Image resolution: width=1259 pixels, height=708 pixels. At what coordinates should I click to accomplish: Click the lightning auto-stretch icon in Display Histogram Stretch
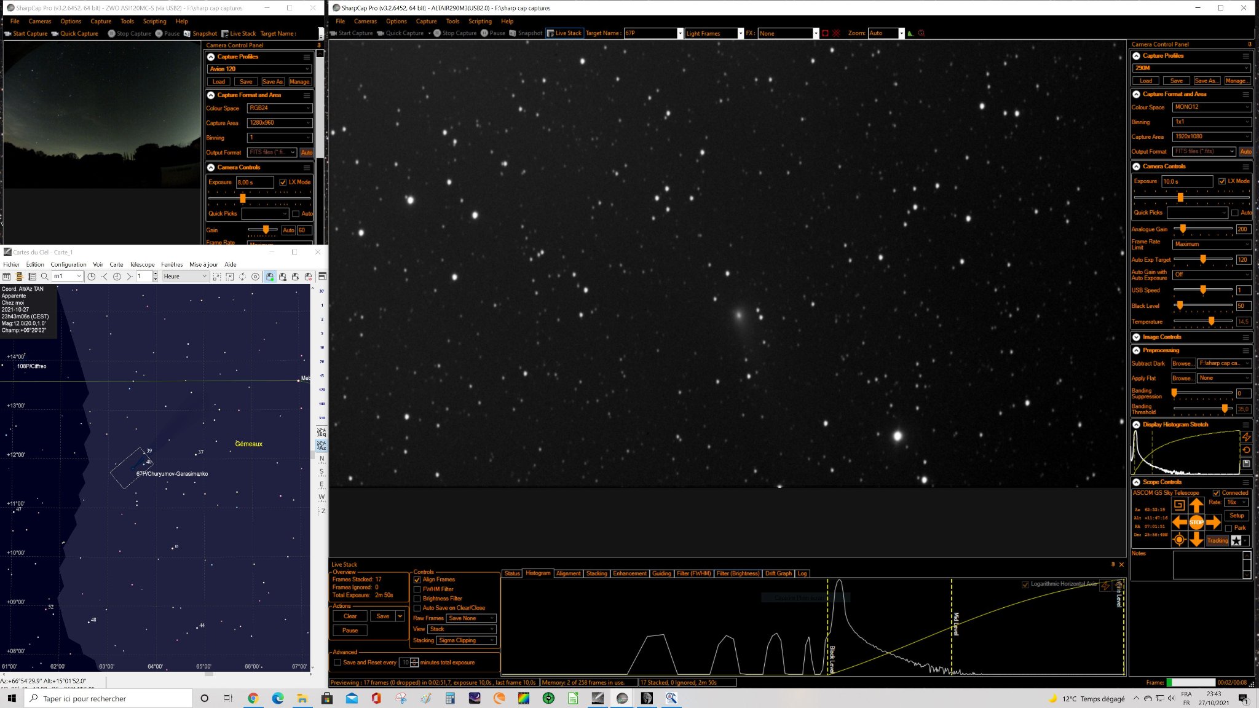pyautogui.click(x=1246, y=437)
